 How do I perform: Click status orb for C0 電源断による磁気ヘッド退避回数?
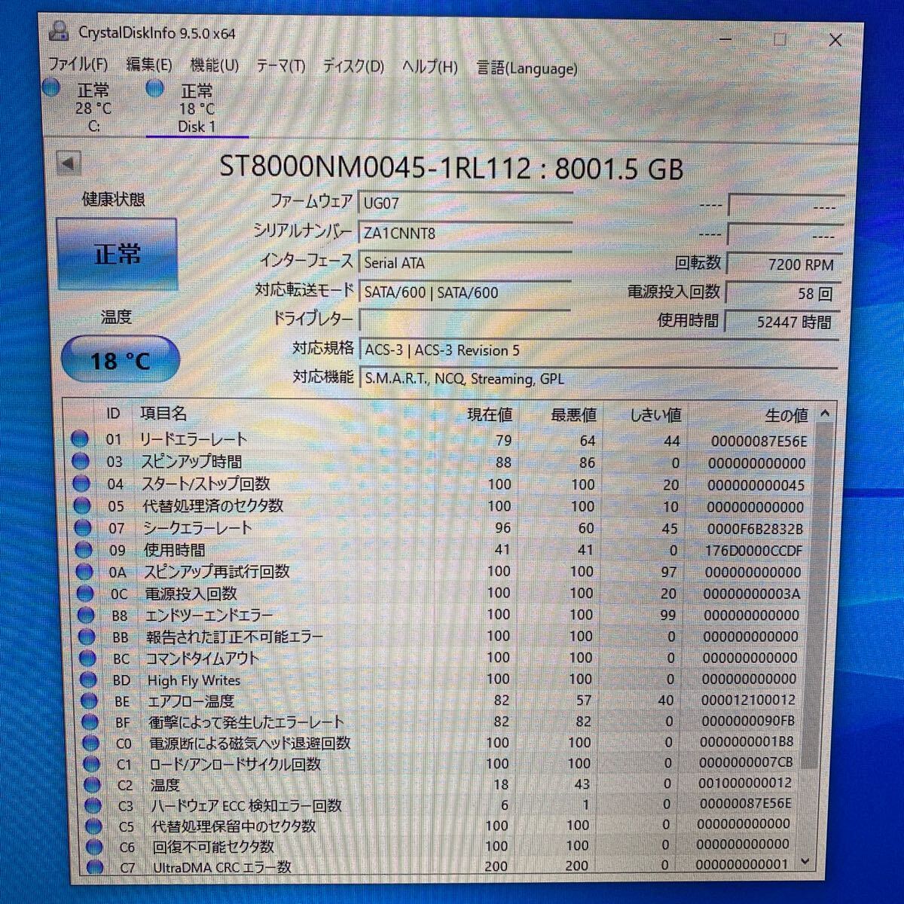[90, 744]
